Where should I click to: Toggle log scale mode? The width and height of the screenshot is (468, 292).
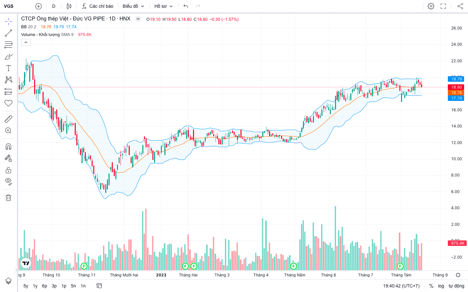click(441, 286)
